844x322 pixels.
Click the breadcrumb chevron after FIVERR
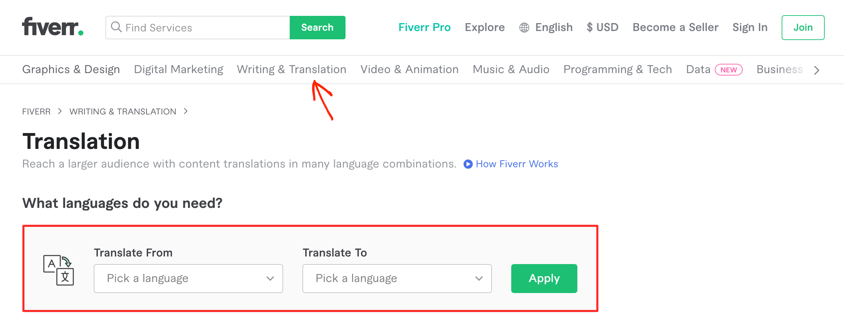tap(60, 111)
